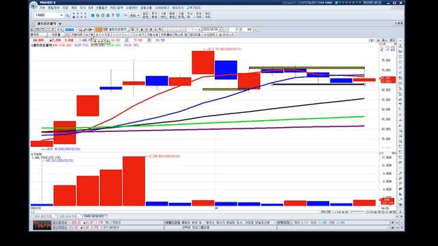Select the 셀트리온제약 chart window tab

click(x=47, y=24)
